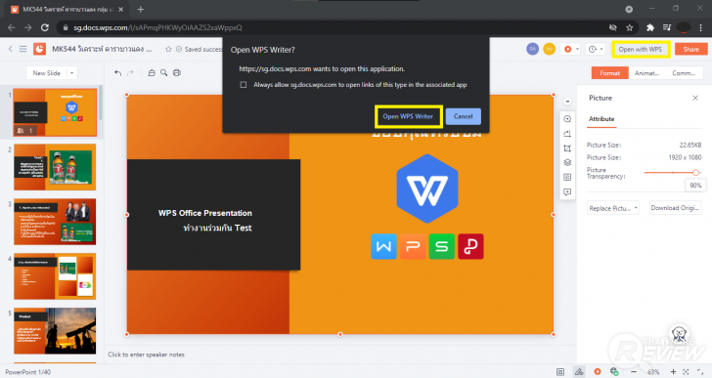Click the fit-to-window icon
The height and width of the screenshot is (378, 712).
(x=686, y=372)
